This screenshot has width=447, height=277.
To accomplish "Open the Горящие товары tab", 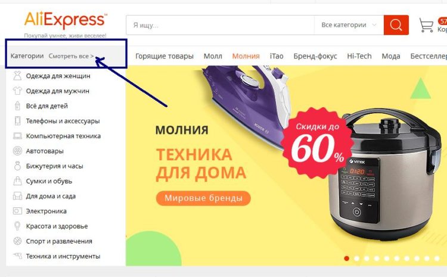I will coord(164,56).
